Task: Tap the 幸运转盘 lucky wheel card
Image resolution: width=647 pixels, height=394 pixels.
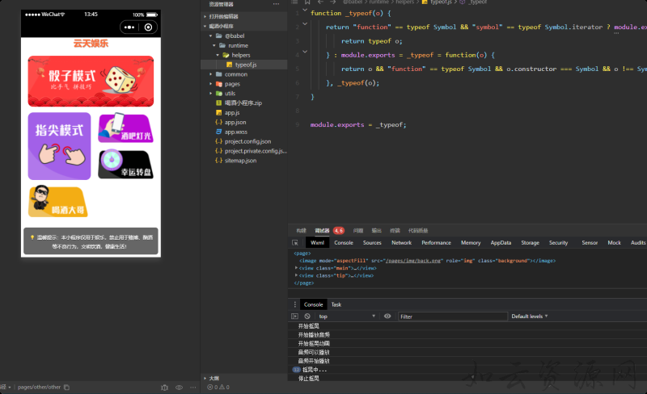Action: coord(125,165)
